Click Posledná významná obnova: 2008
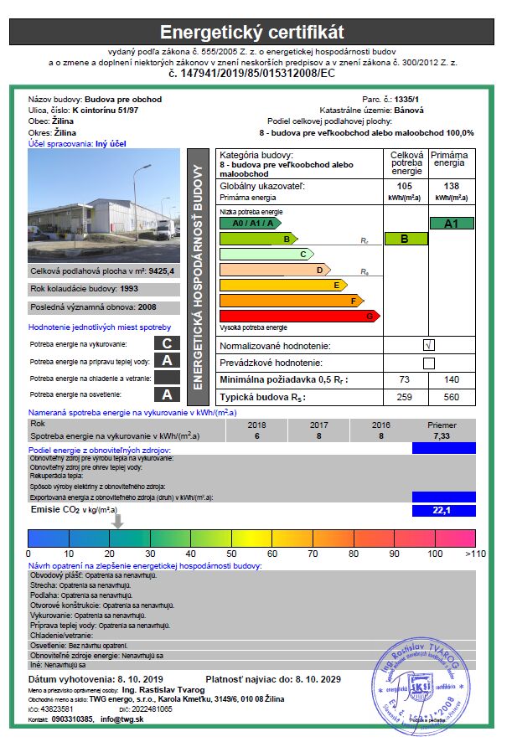 pyautogui.click(x=104, y=307)
